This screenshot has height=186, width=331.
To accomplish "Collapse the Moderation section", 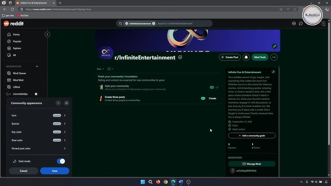I will 37,66.
